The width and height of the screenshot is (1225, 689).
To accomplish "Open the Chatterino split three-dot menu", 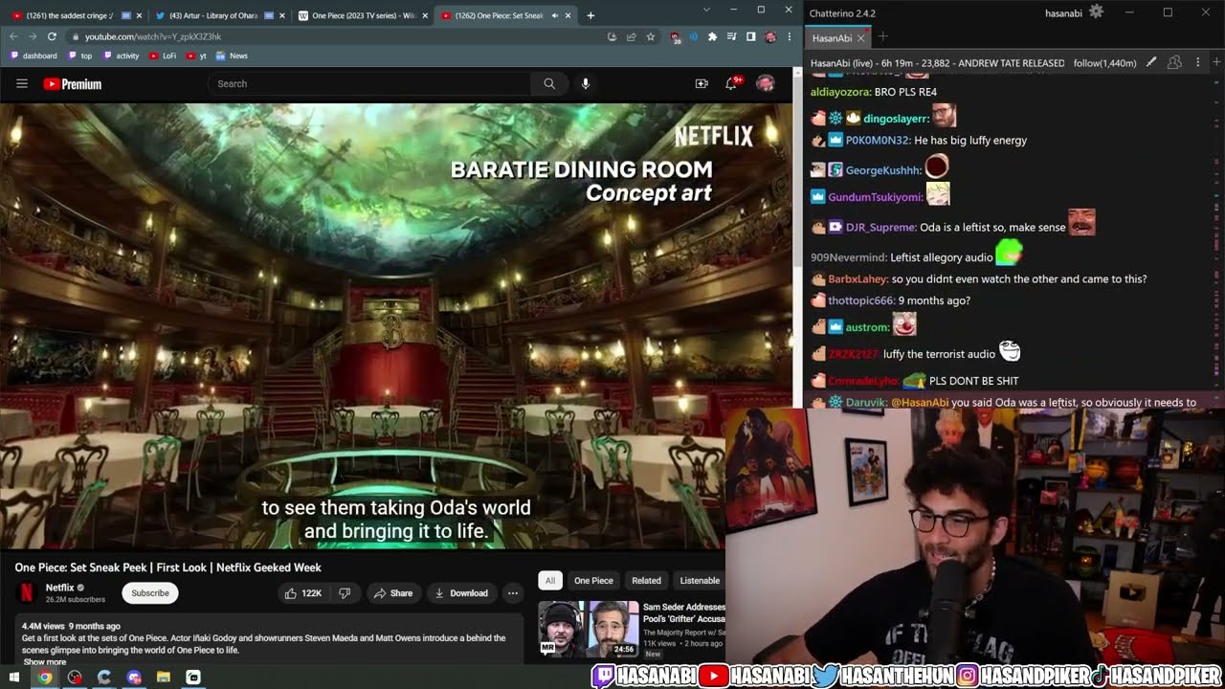I will (1197, 62).
